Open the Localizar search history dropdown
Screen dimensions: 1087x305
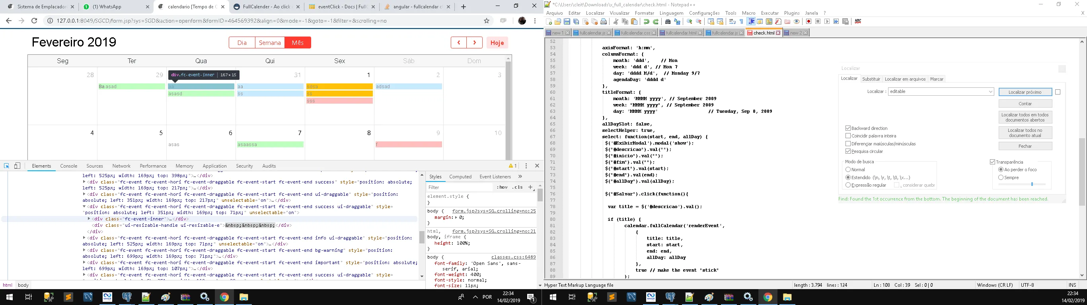(x=990, y=92)
